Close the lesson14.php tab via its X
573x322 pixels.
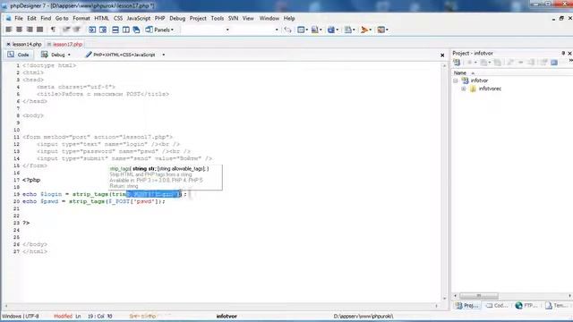tap(8, 44)
